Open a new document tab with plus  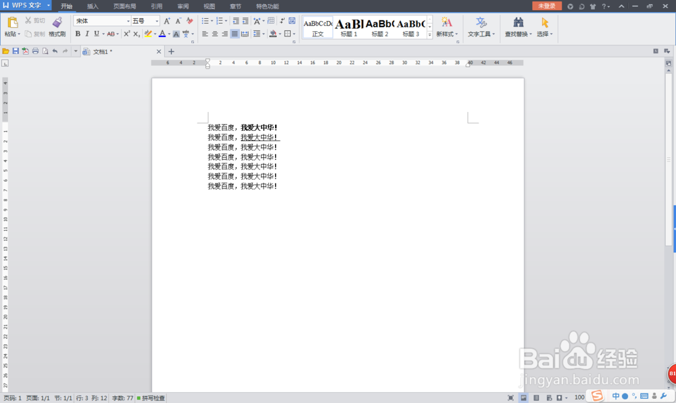[171, 52]
